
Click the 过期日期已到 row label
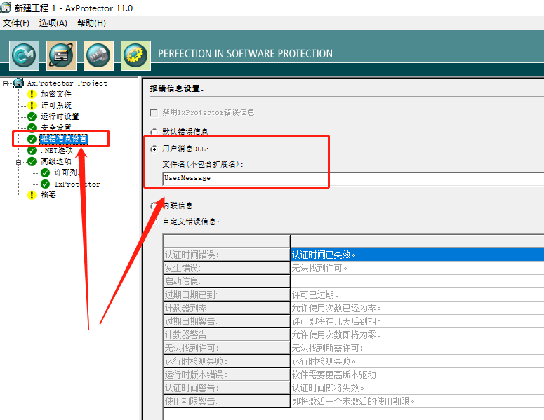(227, 294)
